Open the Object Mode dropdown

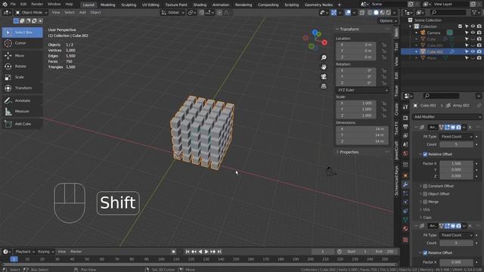coord(31,13)
